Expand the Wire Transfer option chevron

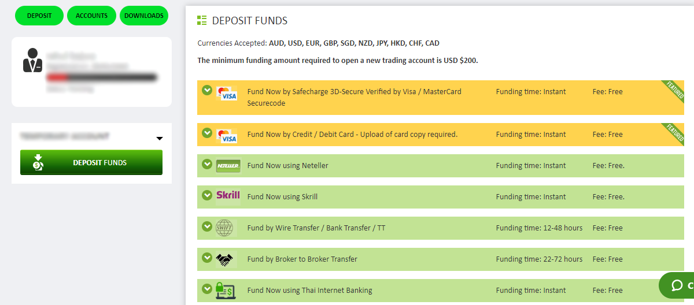point(206,226)
